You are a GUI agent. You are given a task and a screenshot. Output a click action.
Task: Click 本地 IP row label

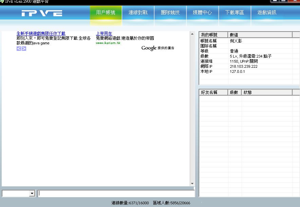[206, 71]
